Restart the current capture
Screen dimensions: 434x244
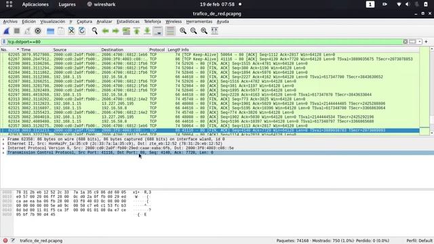coord(27,30)
